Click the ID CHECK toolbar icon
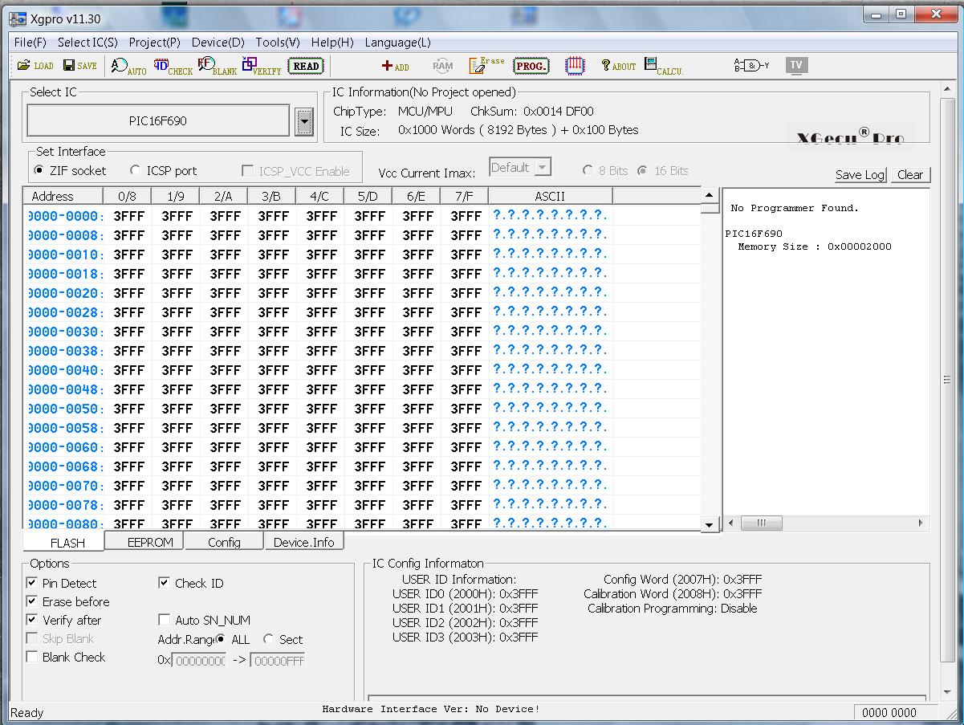 tap(173, 67)
